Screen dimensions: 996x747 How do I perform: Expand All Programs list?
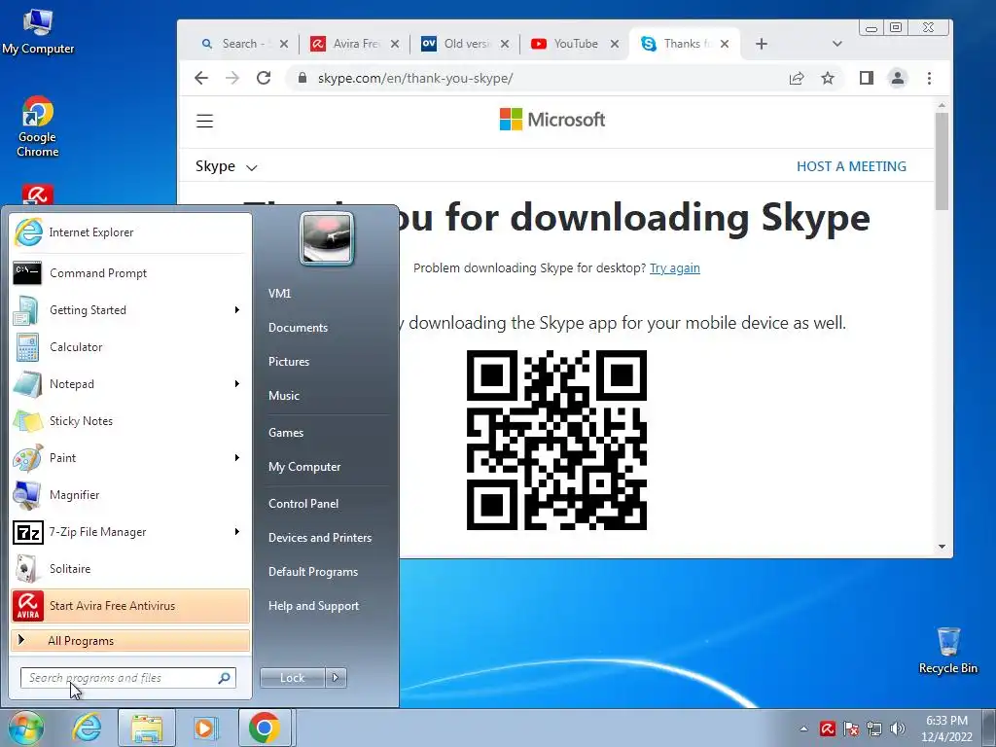tap(130, 640)
